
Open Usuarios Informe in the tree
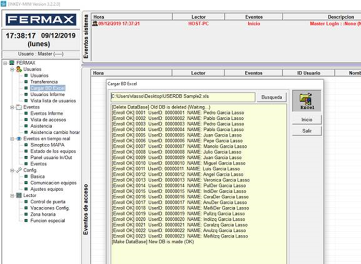(47, 94)
